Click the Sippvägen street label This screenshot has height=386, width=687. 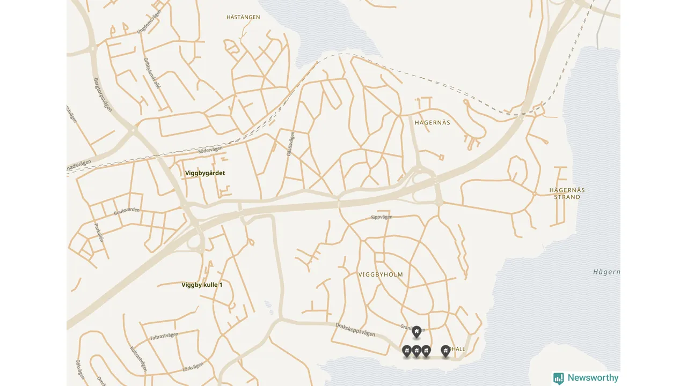tap(382, 217)
